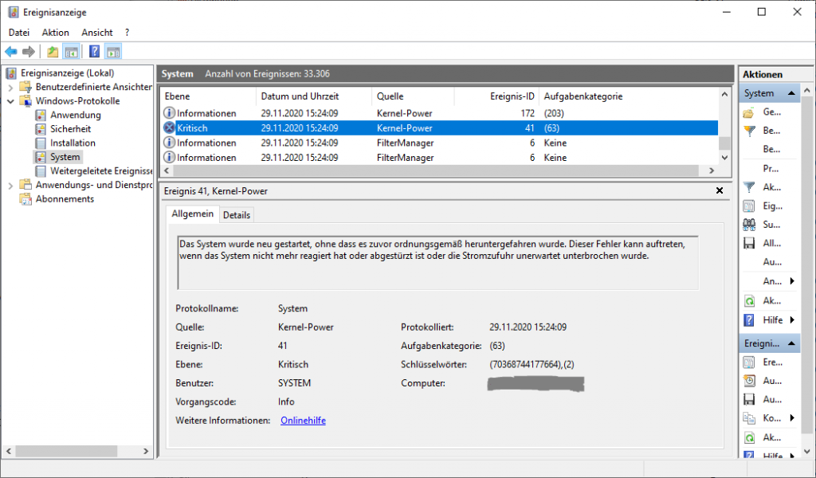Click the Abonnements folder icon

(27, 199)
